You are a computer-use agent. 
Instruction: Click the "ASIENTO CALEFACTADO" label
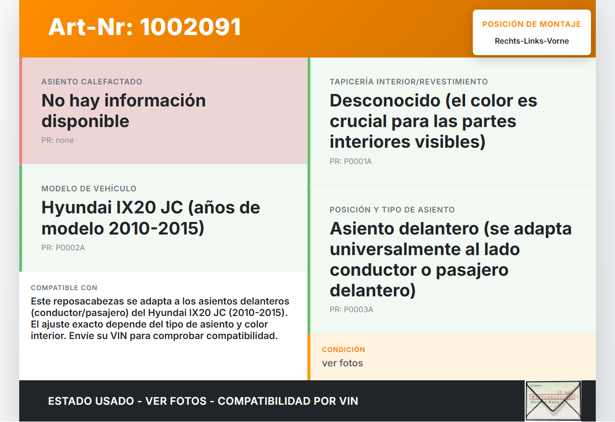[x=92, y=82]
